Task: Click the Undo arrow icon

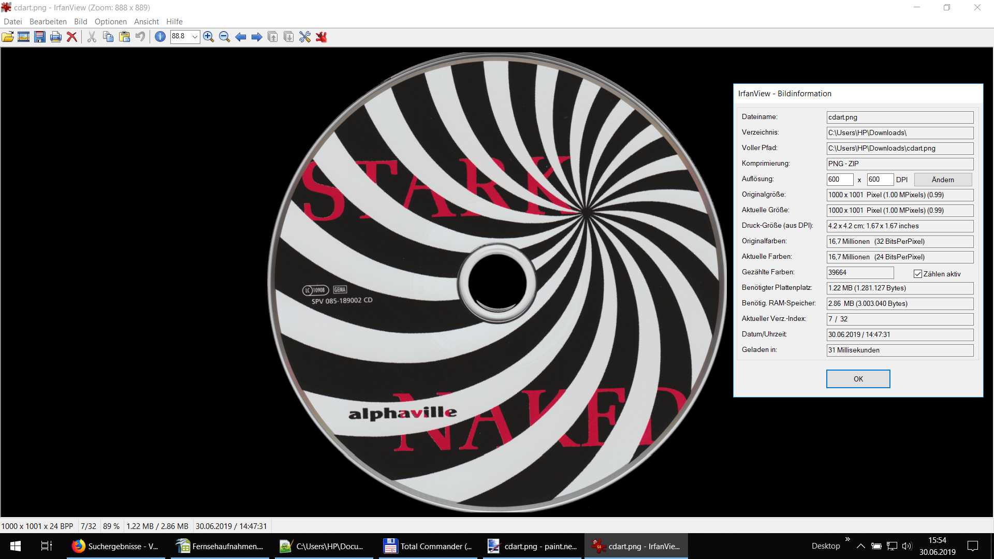Action: [140, 37]
